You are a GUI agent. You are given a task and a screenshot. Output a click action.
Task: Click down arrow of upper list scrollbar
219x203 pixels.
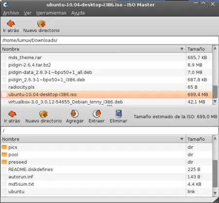point(215,102)
